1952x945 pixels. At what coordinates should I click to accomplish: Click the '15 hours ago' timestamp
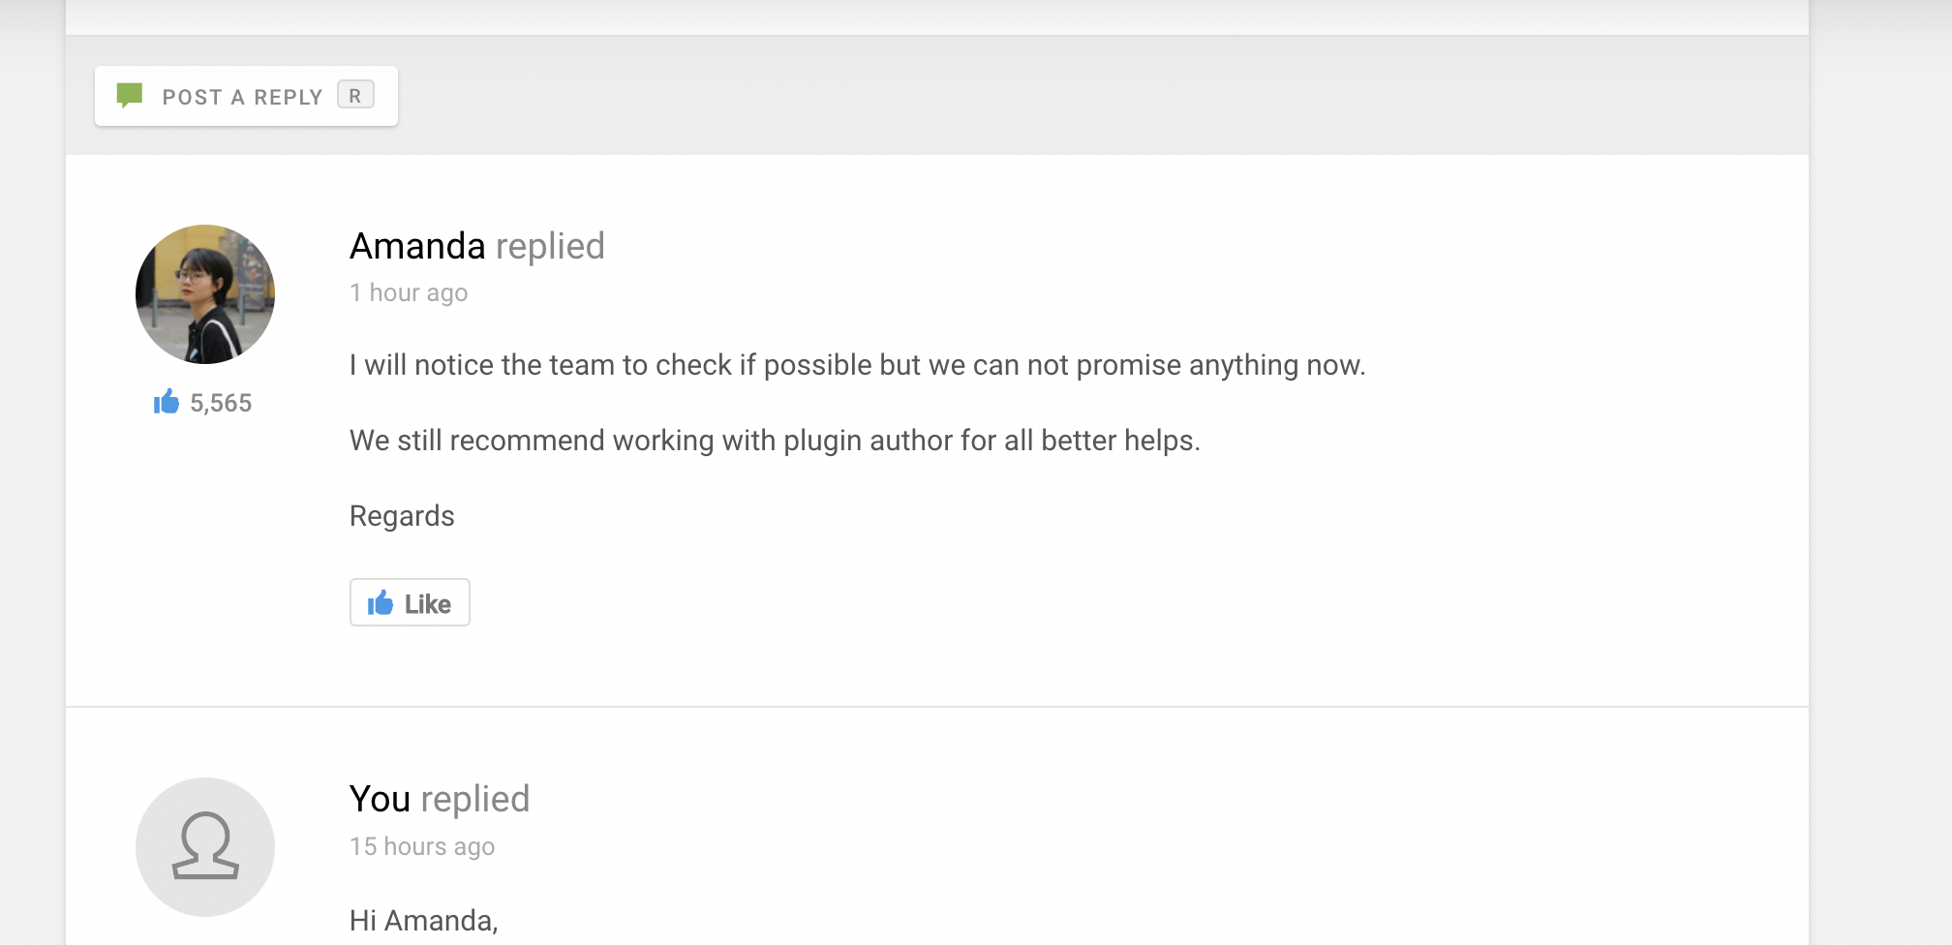pyautogui.click(x=422, y=846)
